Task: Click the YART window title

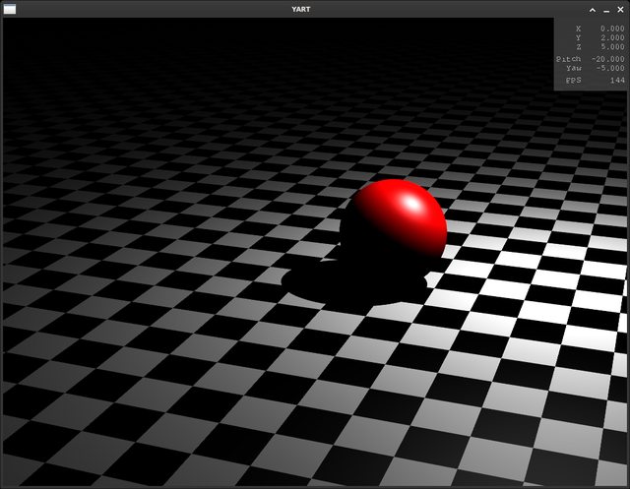Action: point(301,9)
